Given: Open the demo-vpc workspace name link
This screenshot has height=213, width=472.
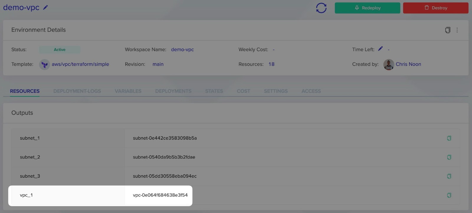Looking at the screenshot, I should (182, 50).
